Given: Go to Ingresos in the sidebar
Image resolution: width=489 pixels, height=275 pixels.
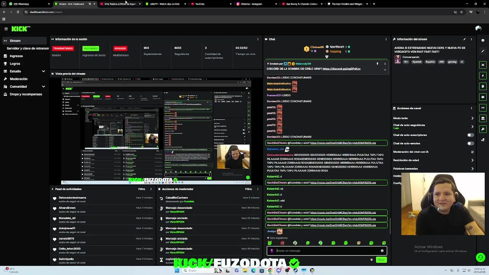Looking at the screenshot, I should pyautogui.click(x=16, y=56).
